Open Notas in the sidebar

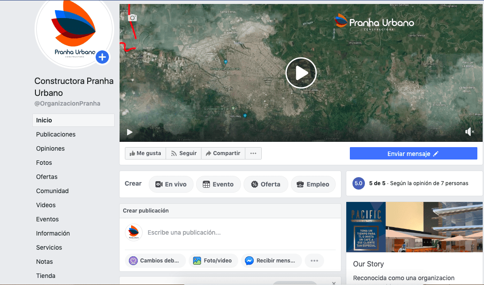point(44,262)
